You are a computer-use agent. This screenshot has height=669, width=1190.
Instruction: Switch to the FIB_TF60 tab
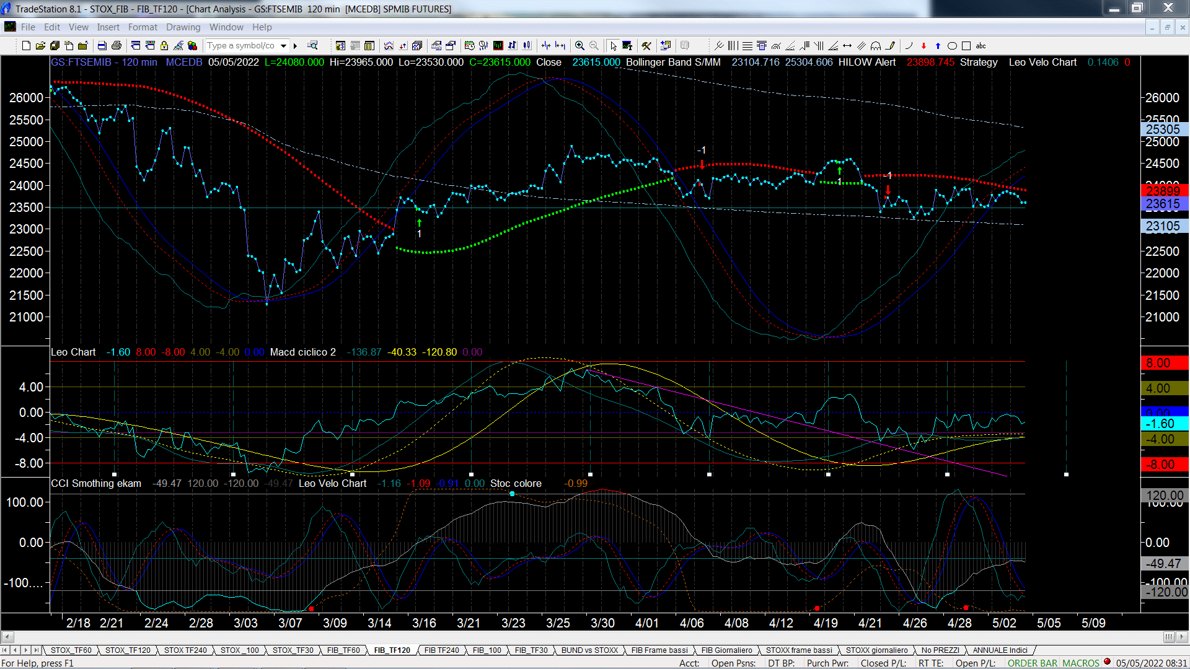[343, 650]
